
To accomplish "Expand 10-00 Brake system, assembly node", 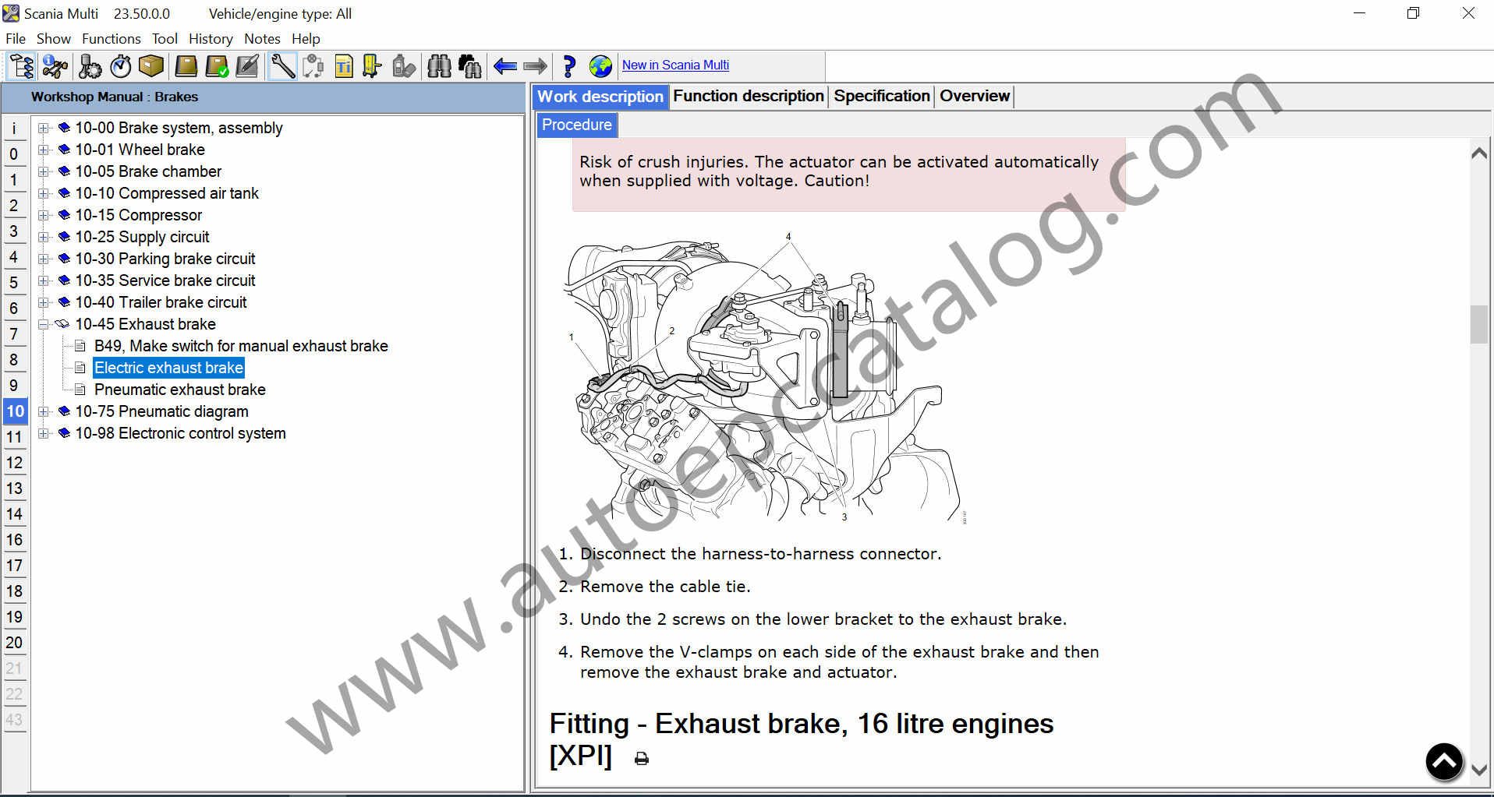I will (x=44, y=128).
